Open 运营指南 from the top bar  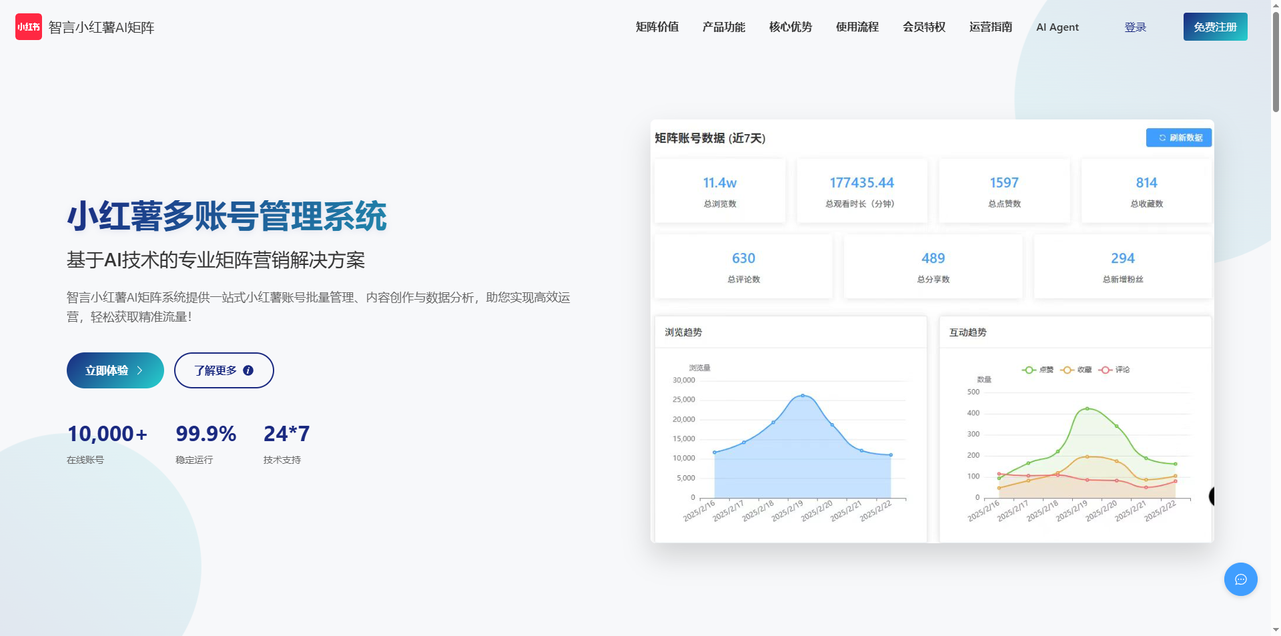990,27
